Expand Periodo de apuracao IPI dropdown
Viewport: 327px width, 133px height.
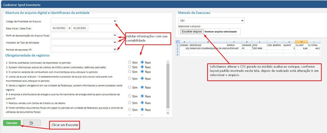pos(84,49)
